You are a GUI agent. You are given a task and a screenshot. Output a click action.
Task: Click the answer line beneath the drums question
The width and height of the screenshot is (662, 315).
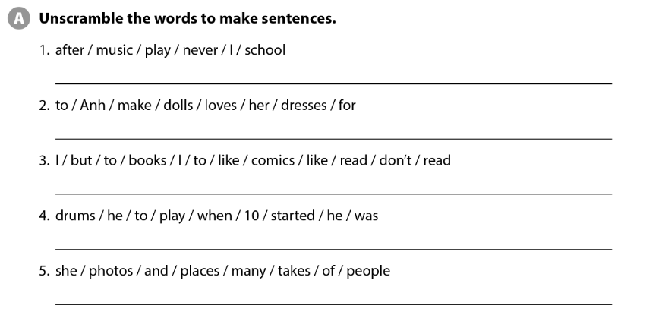333,247
